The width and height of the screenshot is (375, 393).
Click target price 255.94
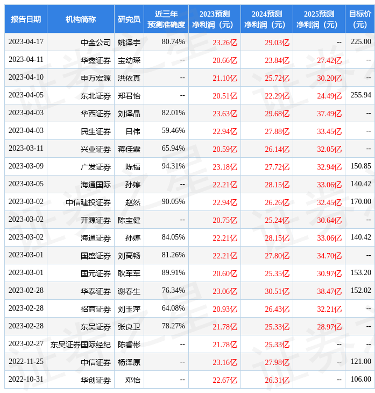pos(360,95)
